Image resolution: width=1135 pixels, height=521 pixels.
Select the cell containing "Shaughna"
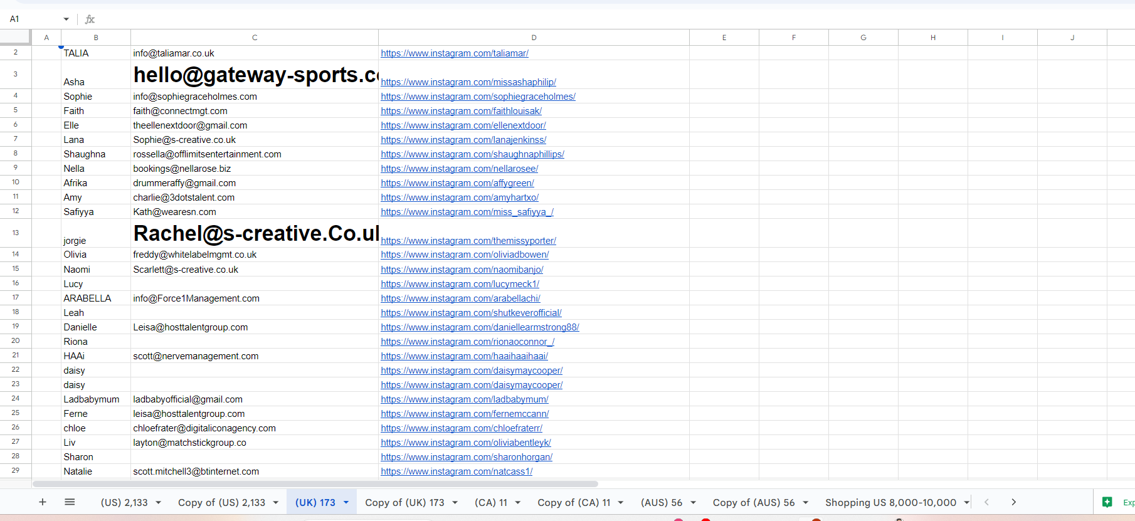[96, 154]
